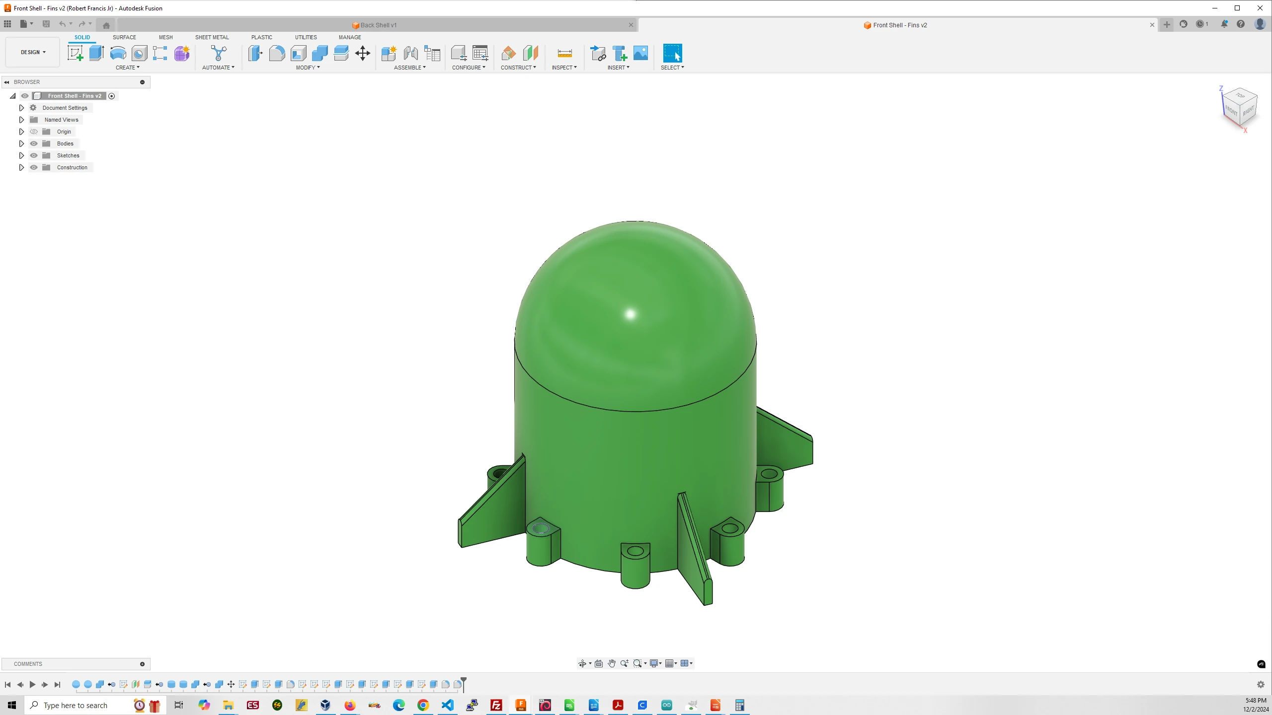Click the Home button

pos(106,25)
